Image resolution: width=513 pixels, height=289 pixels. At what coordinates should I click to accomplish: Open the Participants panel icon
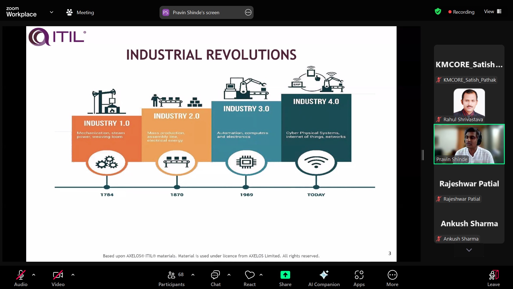(x=171, y=275)
